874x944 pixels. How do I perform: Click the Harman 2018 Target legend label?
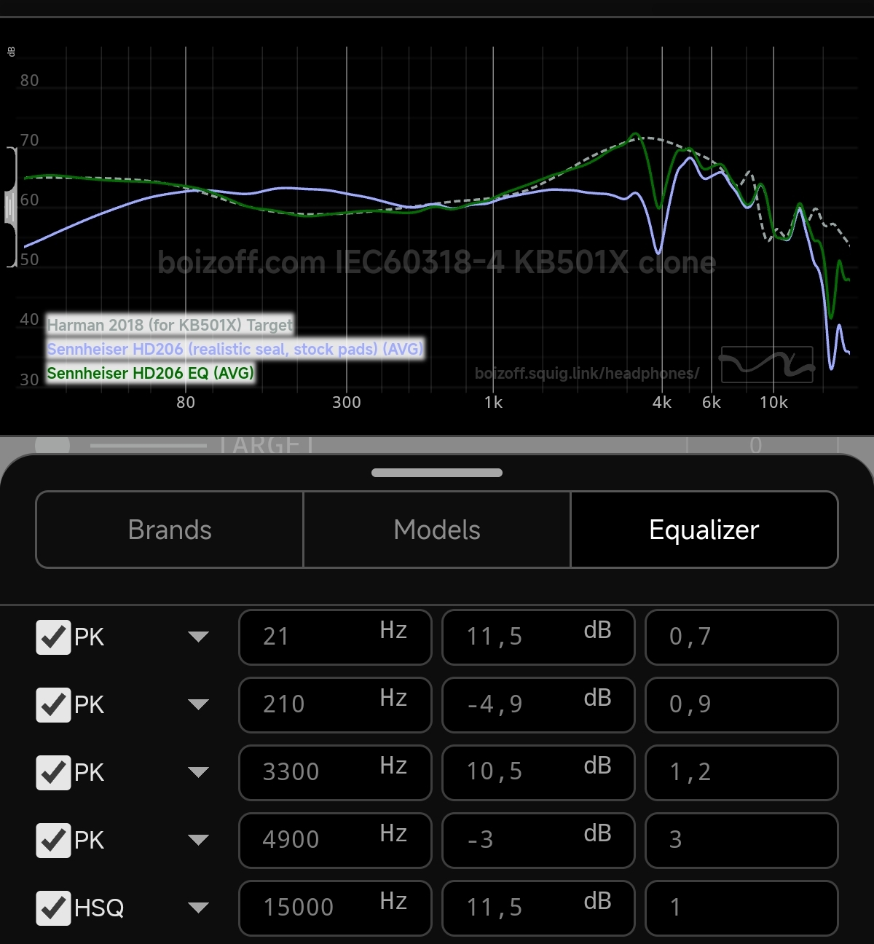(170, 325)
